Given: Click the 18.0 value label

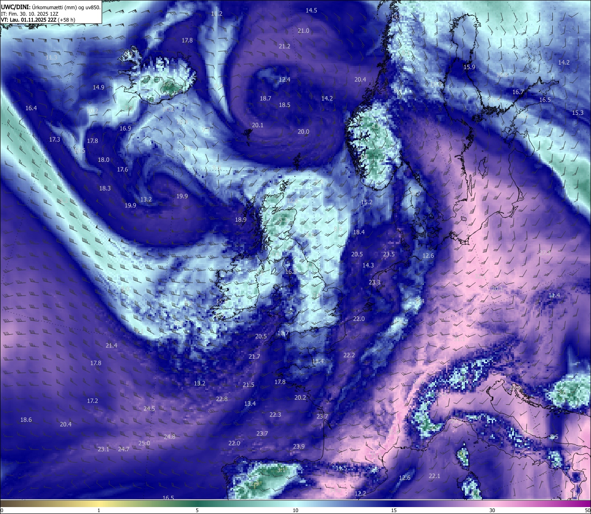Looking at the screenshot, I should coord(103,160).
